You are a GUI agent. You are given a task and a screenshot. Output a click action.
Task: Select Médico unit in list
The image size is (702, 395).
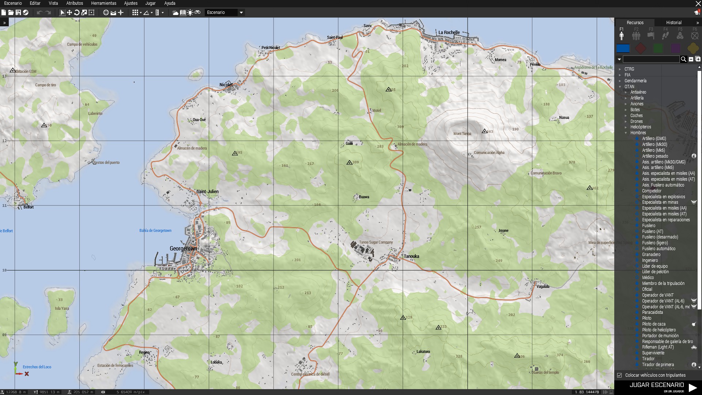point(648,278)
